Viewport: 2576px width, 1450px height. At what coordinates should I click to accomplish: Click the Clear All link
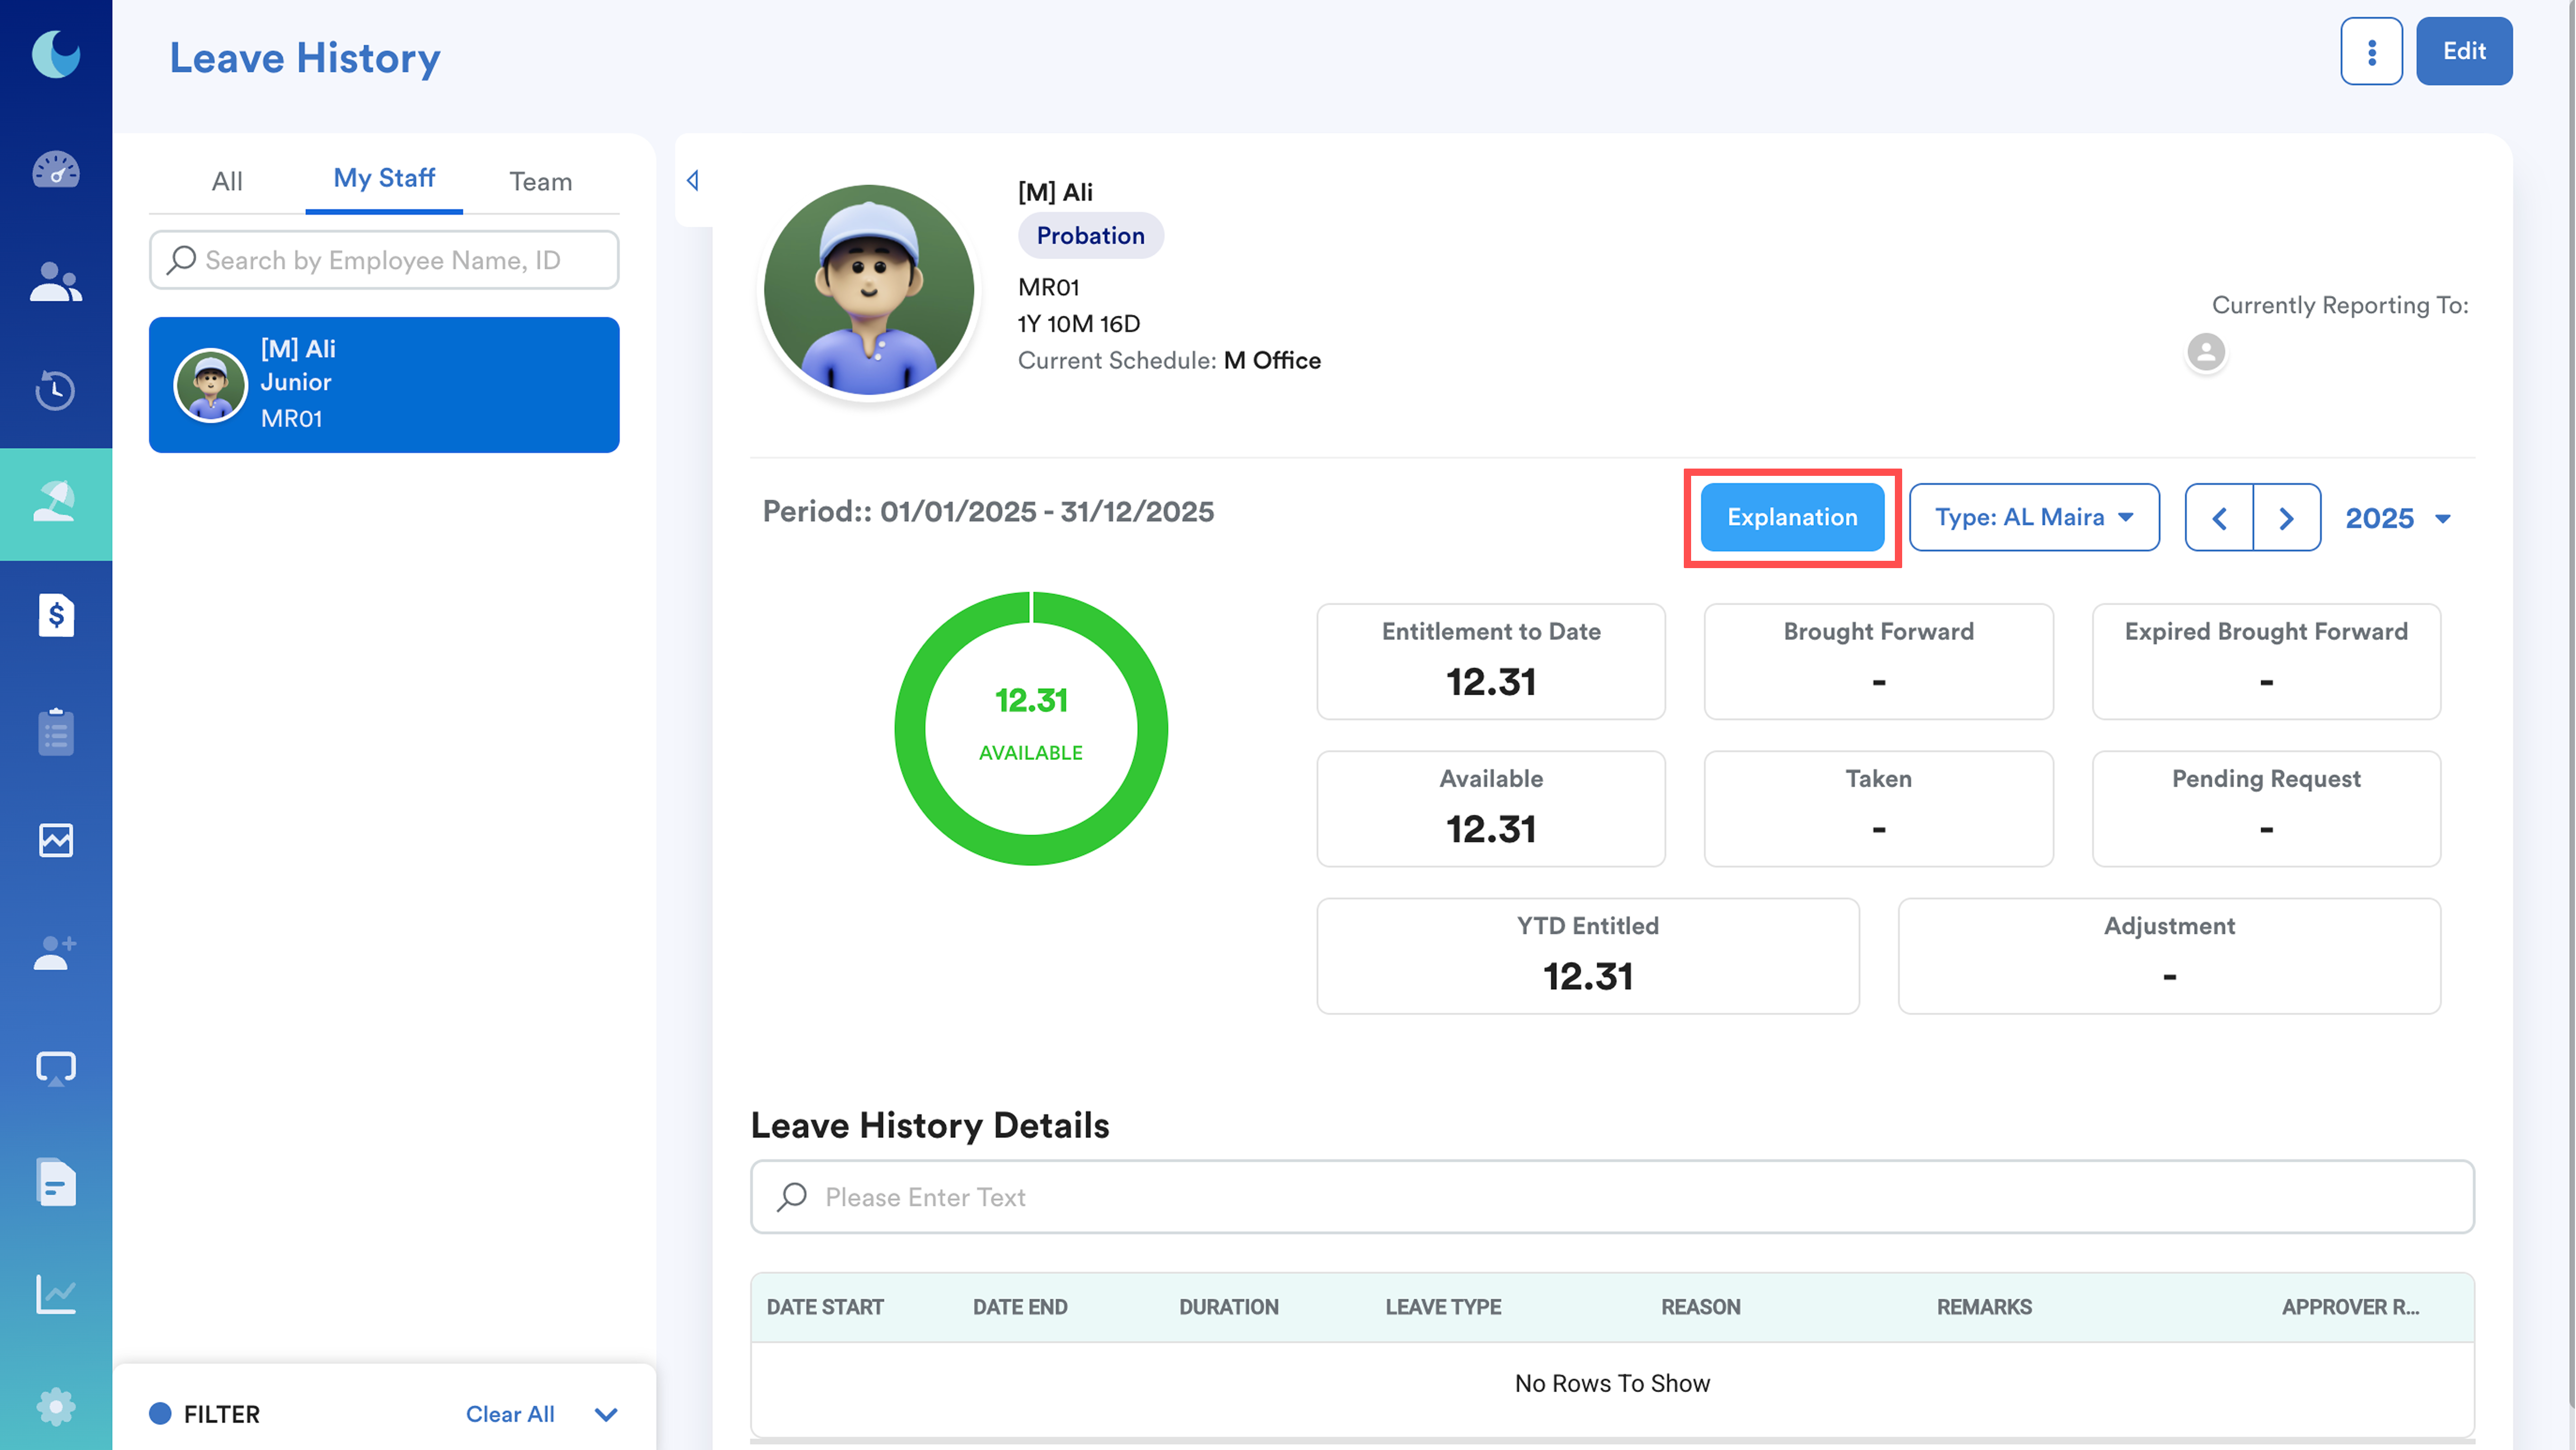coord(510,1414)
